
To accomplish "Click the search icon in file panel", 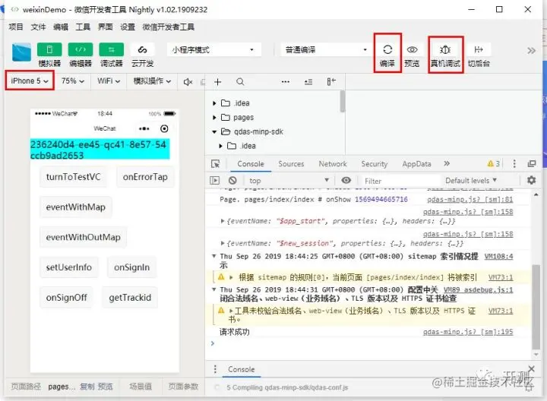I will (240, 82).
